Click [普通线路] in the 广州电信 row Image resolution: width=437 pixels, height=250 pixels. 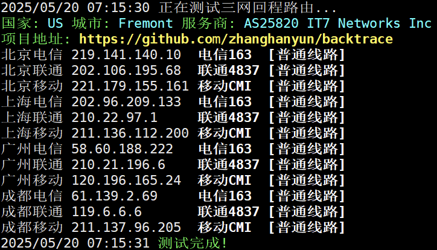(307, 149)
